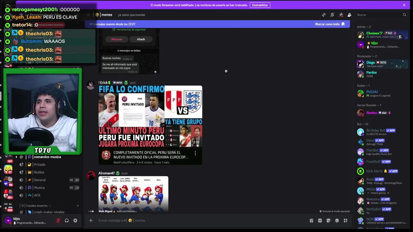Open server folder with 322 badge
This screenshot has width=413, height=232.
click(x=8, y=206)
